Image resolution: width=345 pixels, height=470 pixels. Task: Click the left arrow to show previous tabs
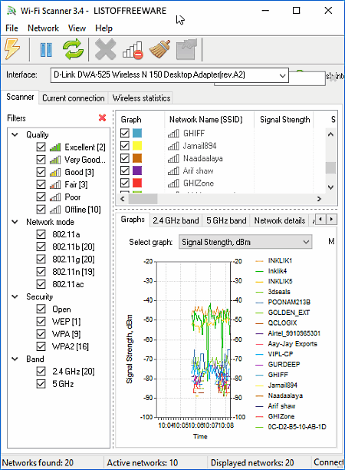click(320, 220)
